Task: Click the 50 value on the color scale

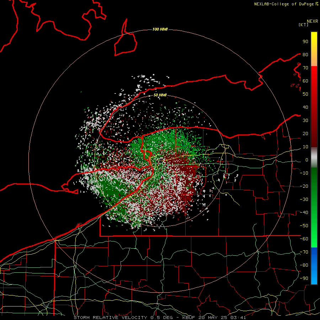Action: [x=305, y=94]
